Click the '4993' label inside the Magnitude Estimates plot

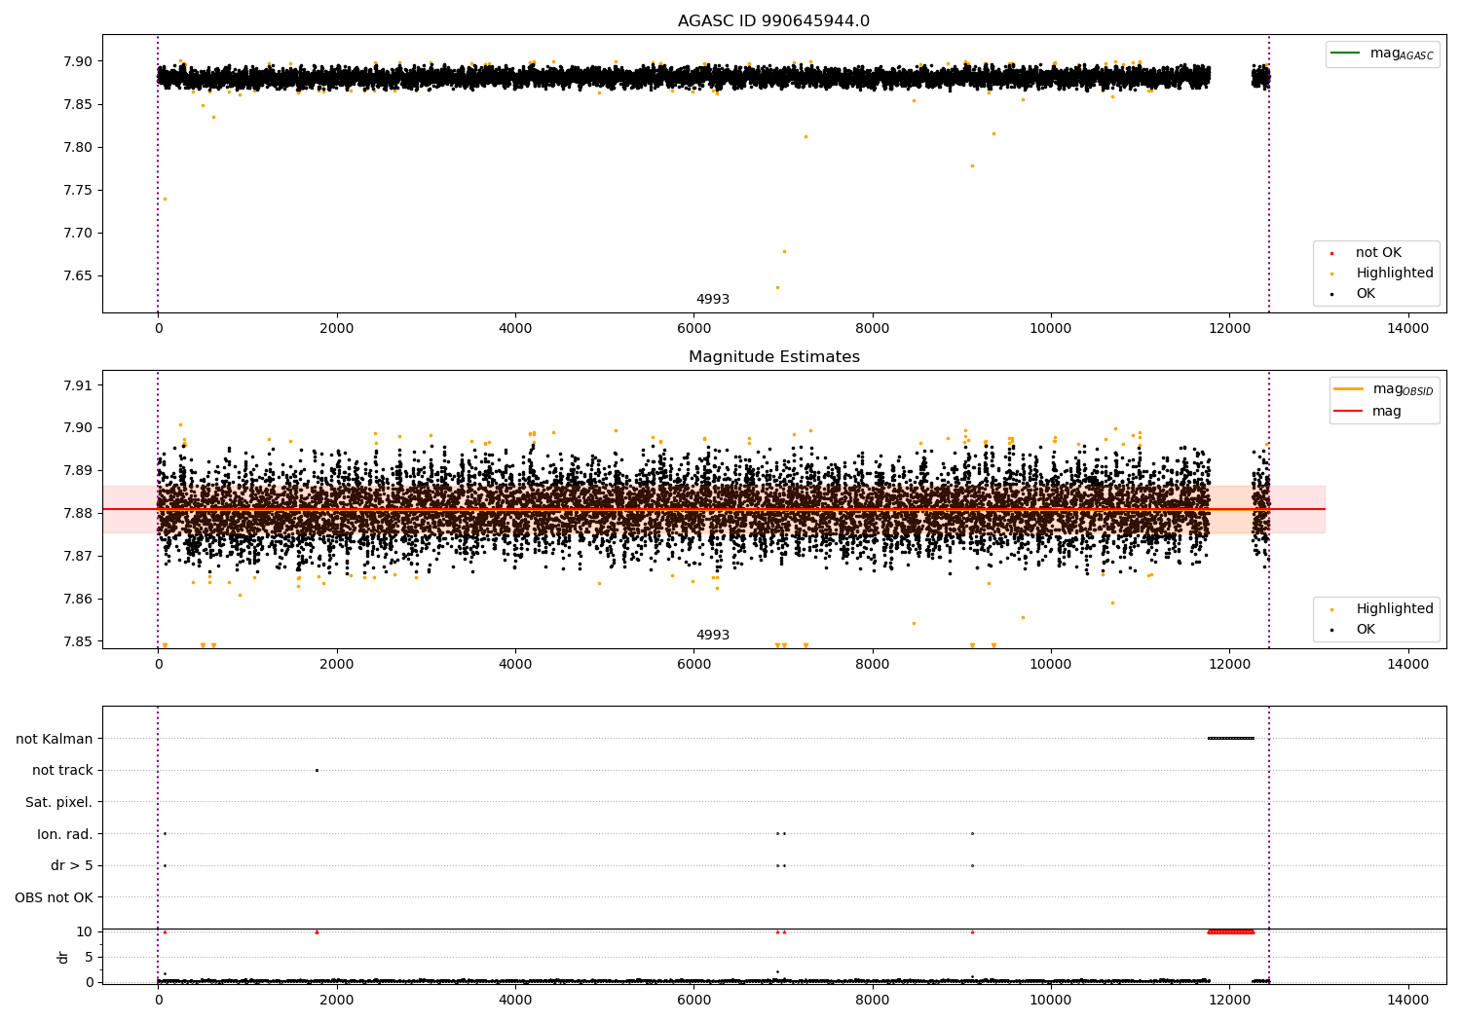(x=712, y=636)
